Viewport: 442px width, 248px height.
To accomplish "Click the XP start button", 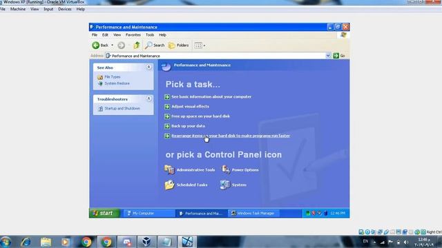I will click(104, 213).
